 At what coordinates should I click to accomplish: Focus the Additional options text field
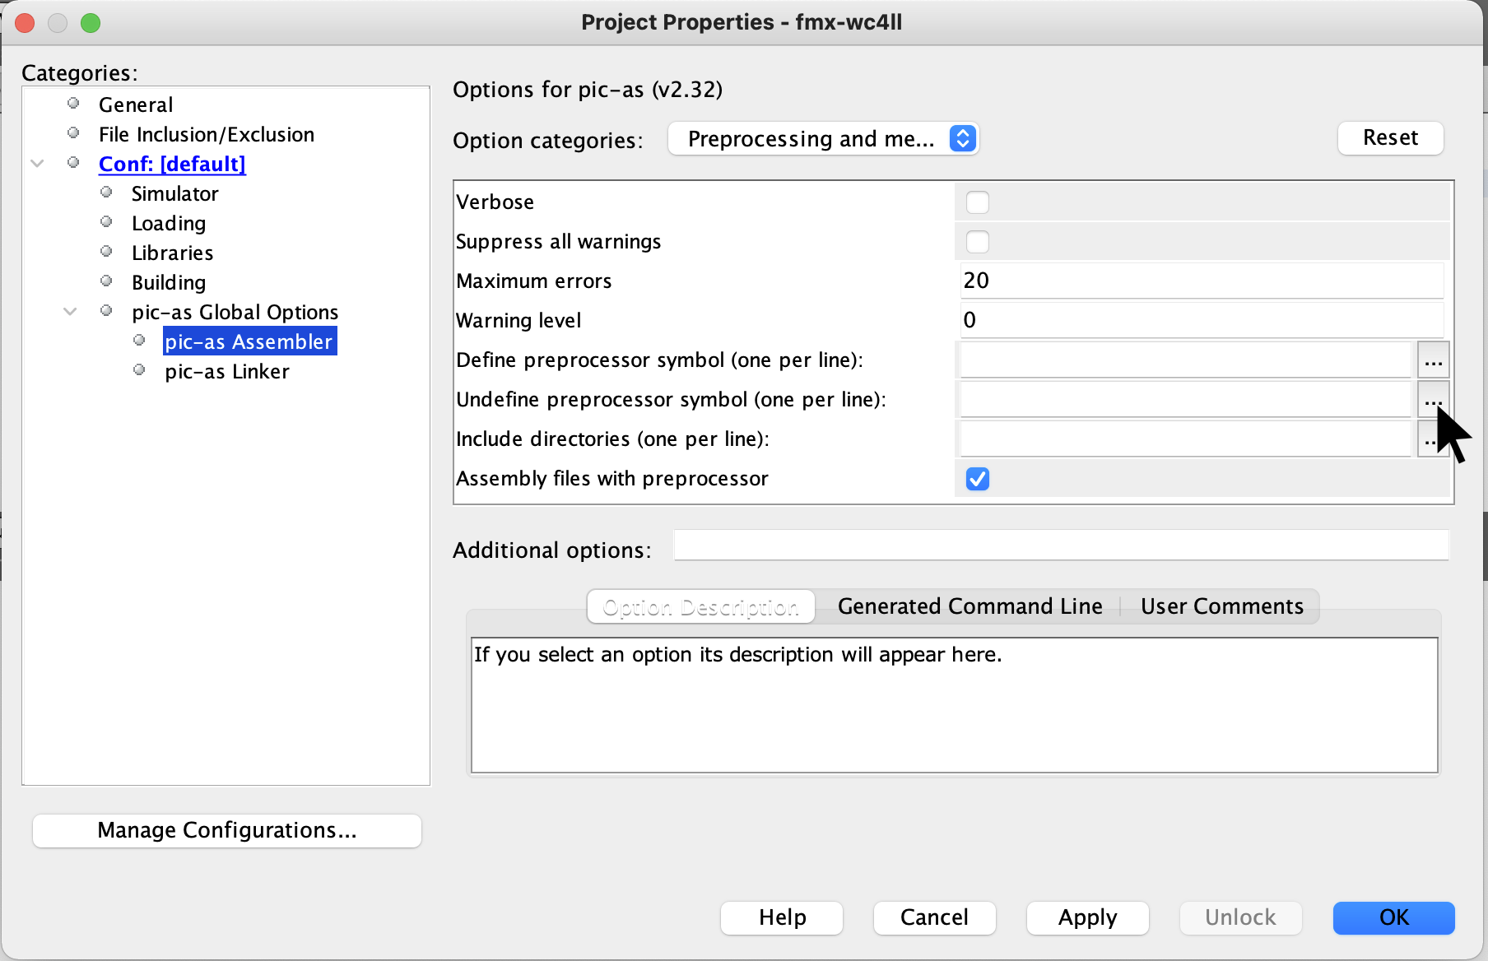[1060, 545]
